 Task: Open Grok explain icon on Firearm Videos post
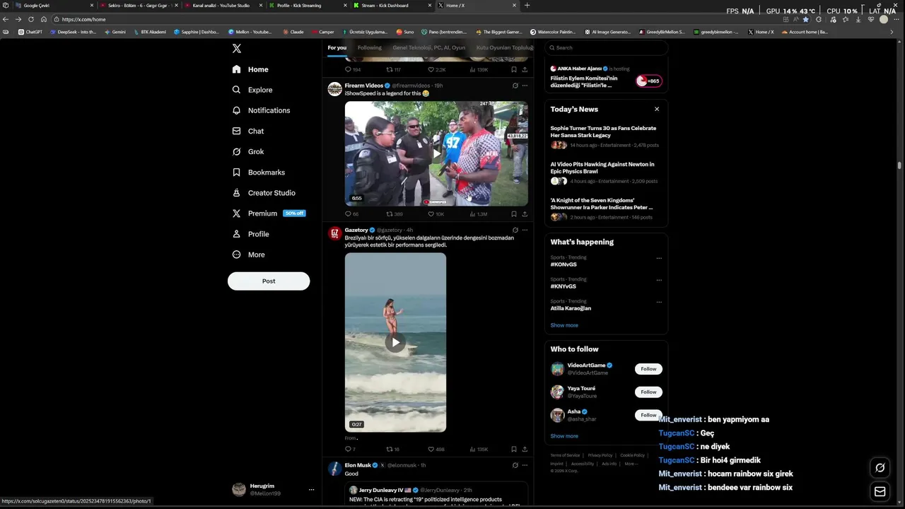click(515, 86)
